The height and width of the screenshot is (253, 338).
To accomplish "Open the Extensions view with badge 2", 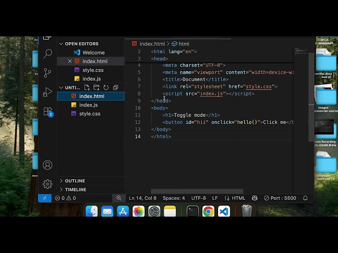I will 48,112.
